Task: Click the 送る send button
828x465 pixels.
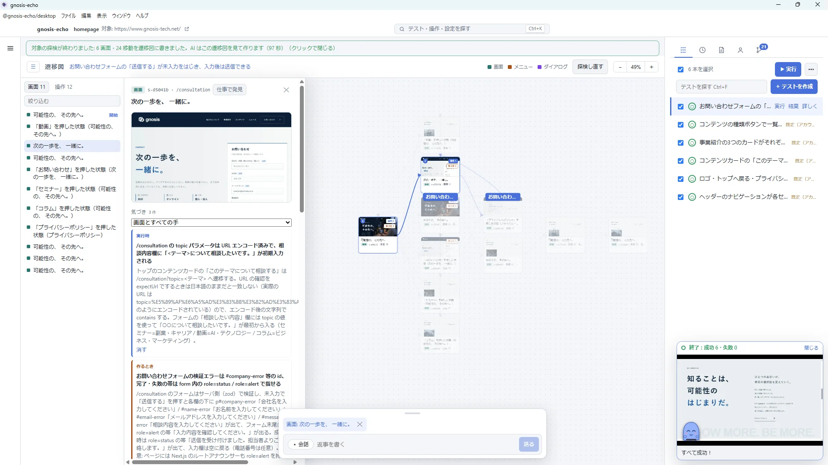Action: coord(529,444)
